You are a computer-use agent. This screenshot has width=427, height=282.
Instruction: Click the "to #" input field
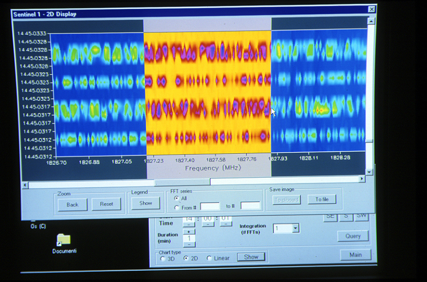point(250,206)
